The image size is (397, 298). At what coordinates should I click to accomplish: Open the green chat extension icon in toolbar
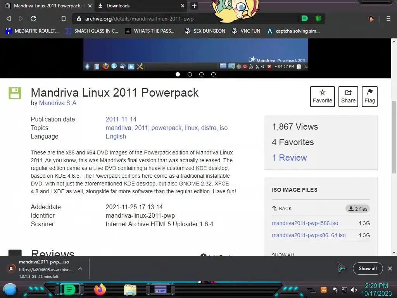tap(305, 18)
